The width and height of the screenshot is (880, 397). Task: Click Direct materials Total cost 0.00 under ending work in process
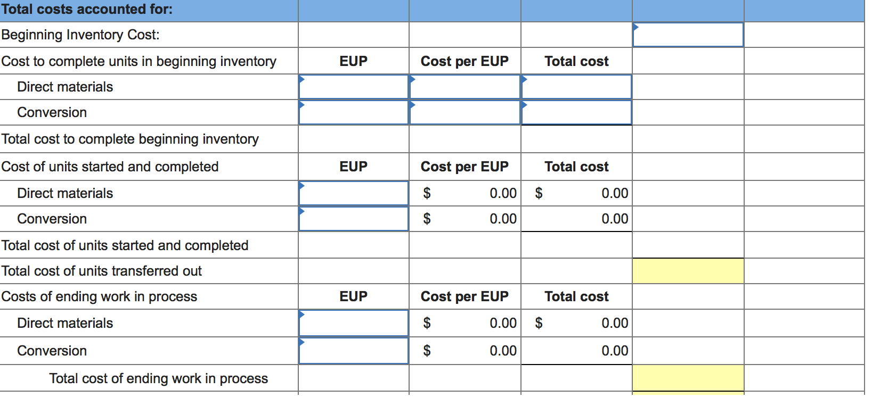click(576, 323)
